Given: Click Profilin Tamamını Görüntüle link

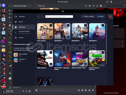Looking at the screenshot, I should click(x=111, y=93).
